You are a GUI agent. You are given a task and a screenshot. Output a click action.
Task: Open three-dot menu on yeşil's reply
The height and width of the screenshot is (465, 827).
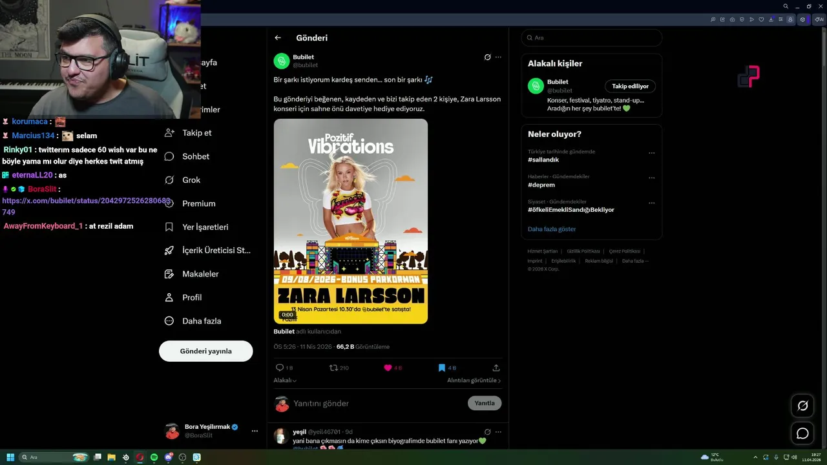[498, 431]
